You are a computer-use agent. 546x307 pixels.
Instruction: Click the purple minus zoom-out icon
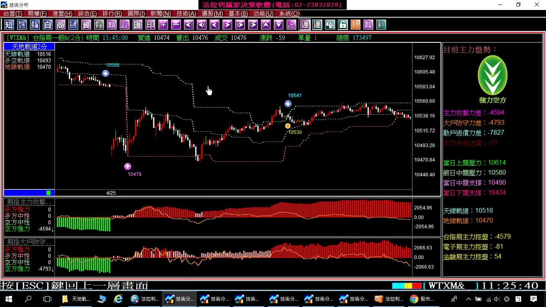pos(176,25)
